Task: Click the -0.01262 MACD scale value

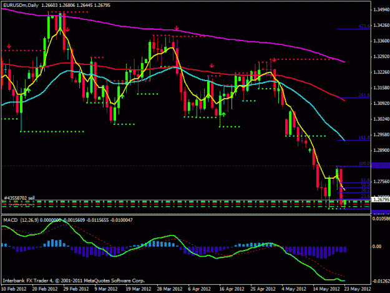Action: coord(381,281)
